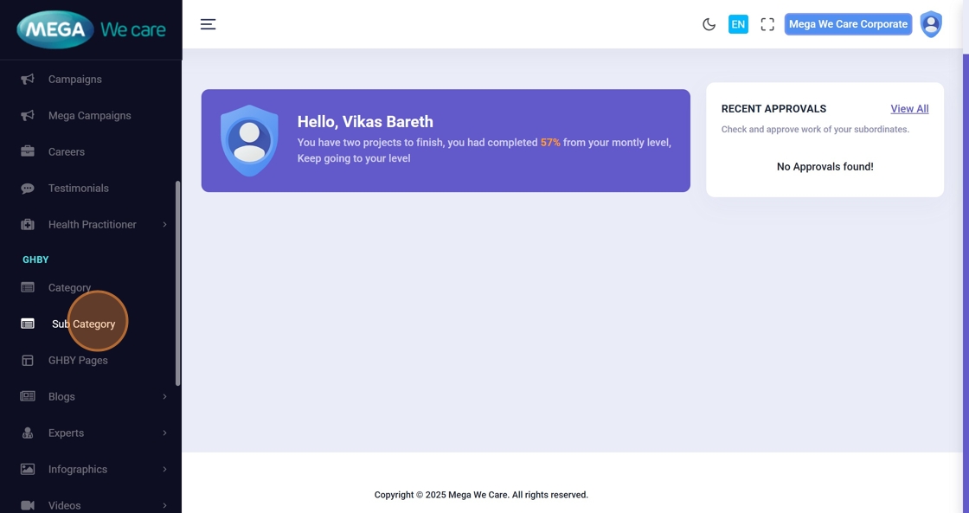
Task: Click the Videos camera icon
Action: (28, 505)
